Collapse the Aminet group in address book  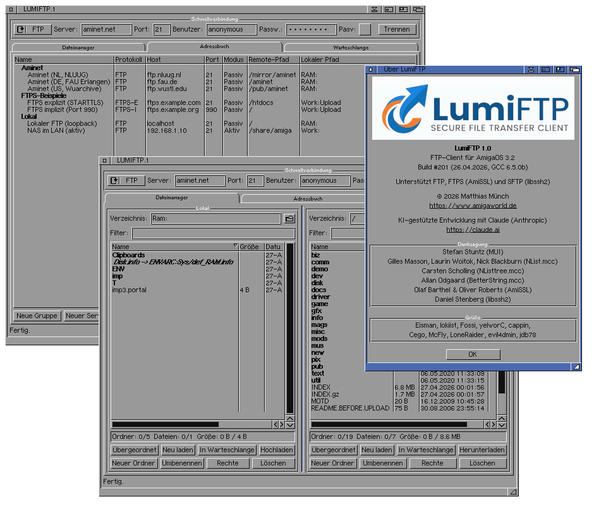pos(32,68)
